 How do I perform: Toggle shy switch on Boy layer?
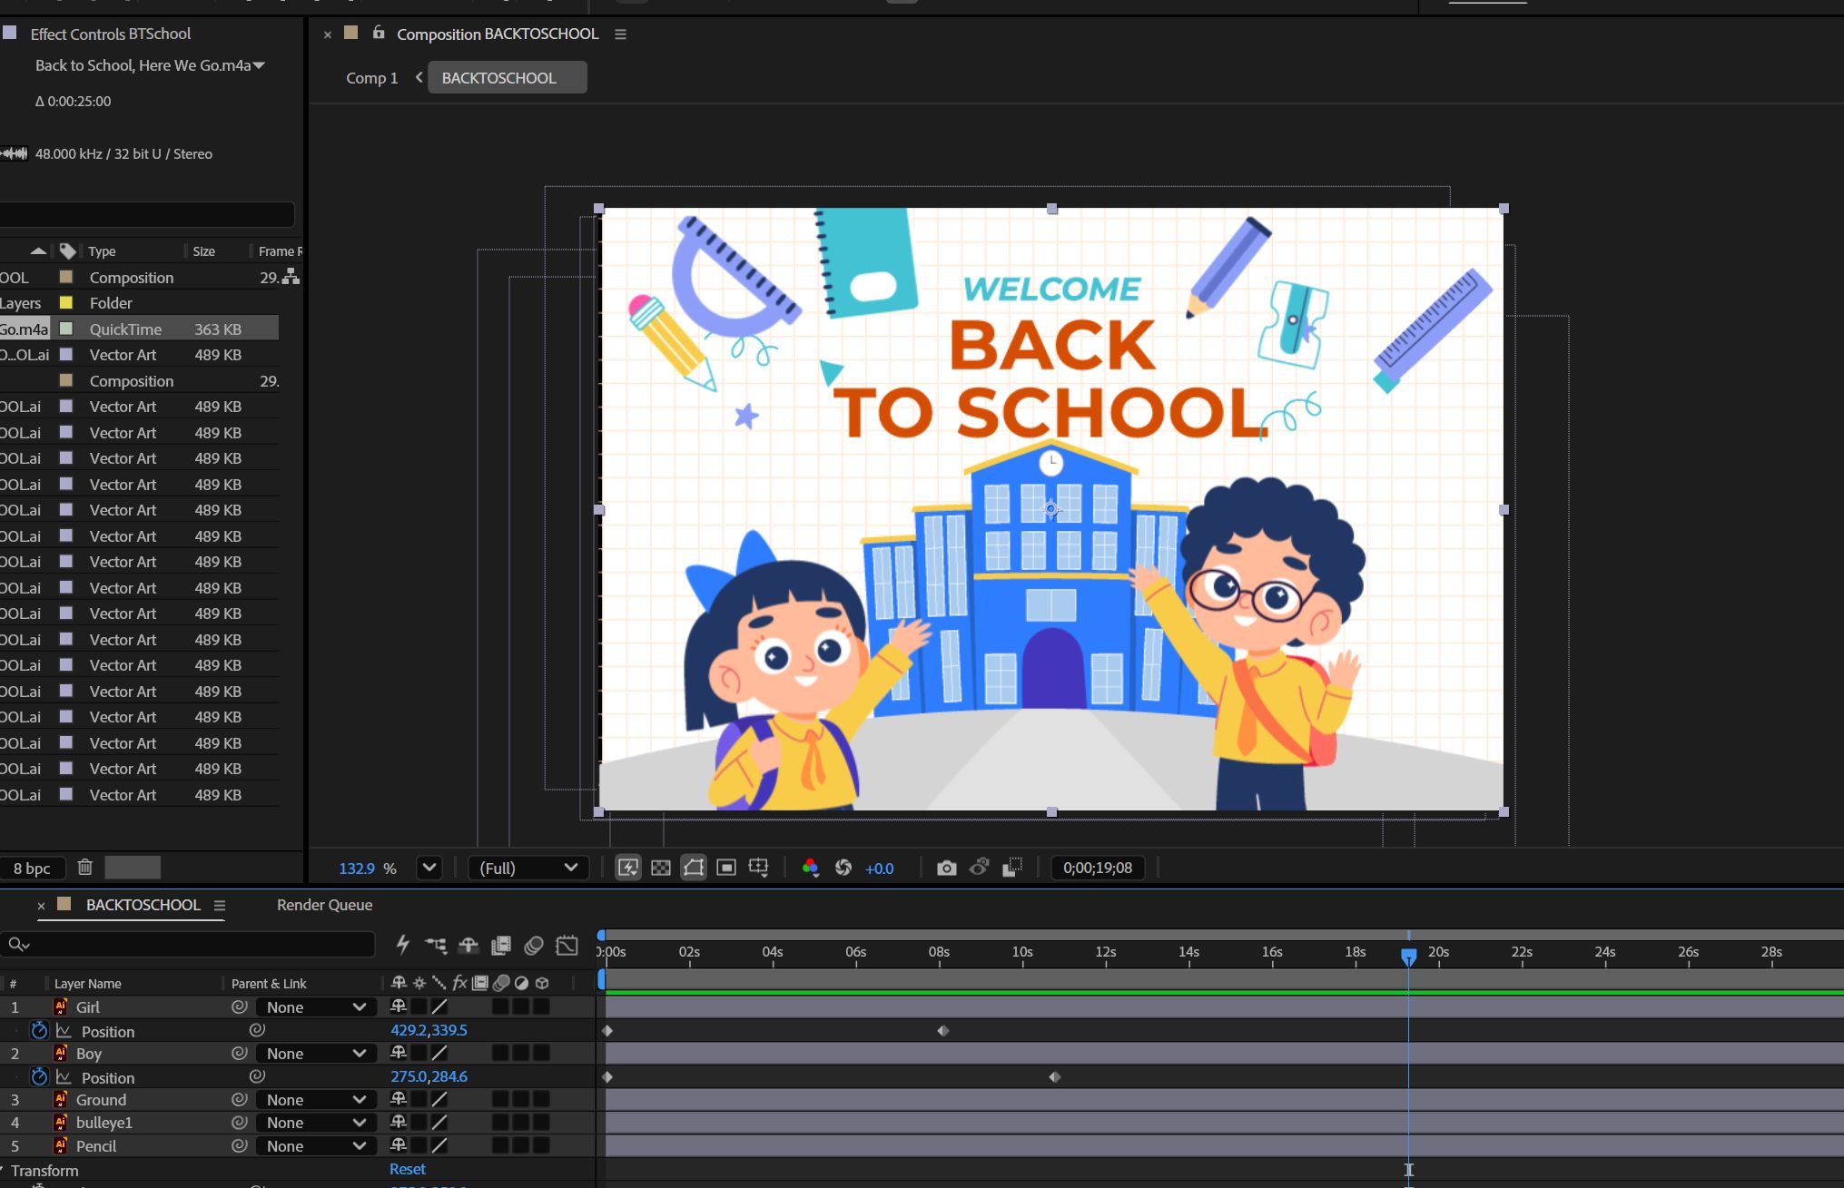click(399, 1053)
